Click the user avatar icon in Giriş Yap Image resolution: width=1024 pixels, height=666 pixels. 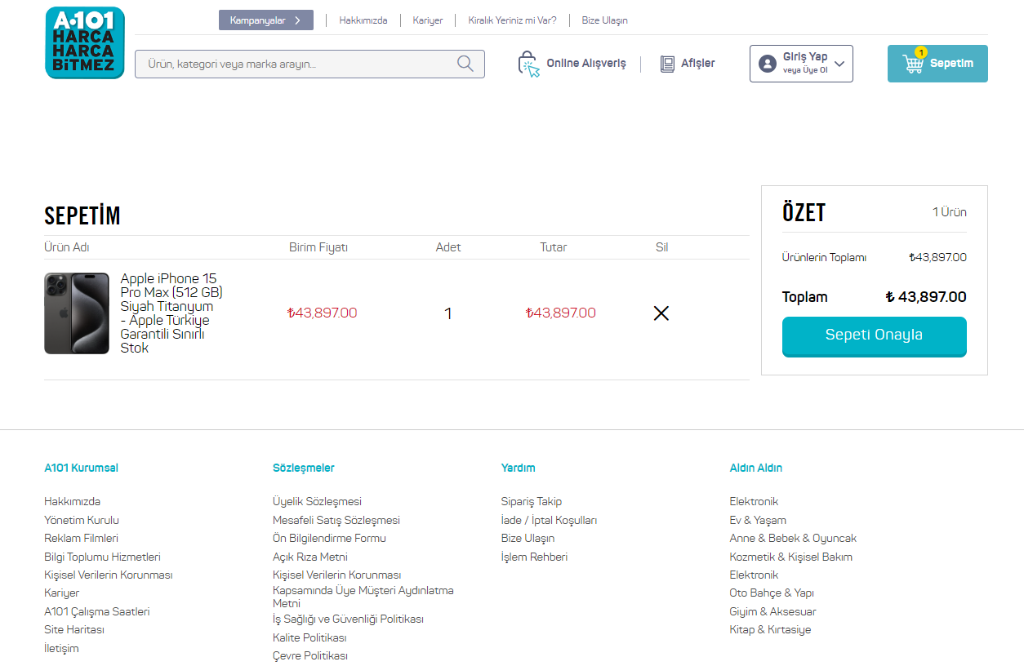click(x=768, y=64)
